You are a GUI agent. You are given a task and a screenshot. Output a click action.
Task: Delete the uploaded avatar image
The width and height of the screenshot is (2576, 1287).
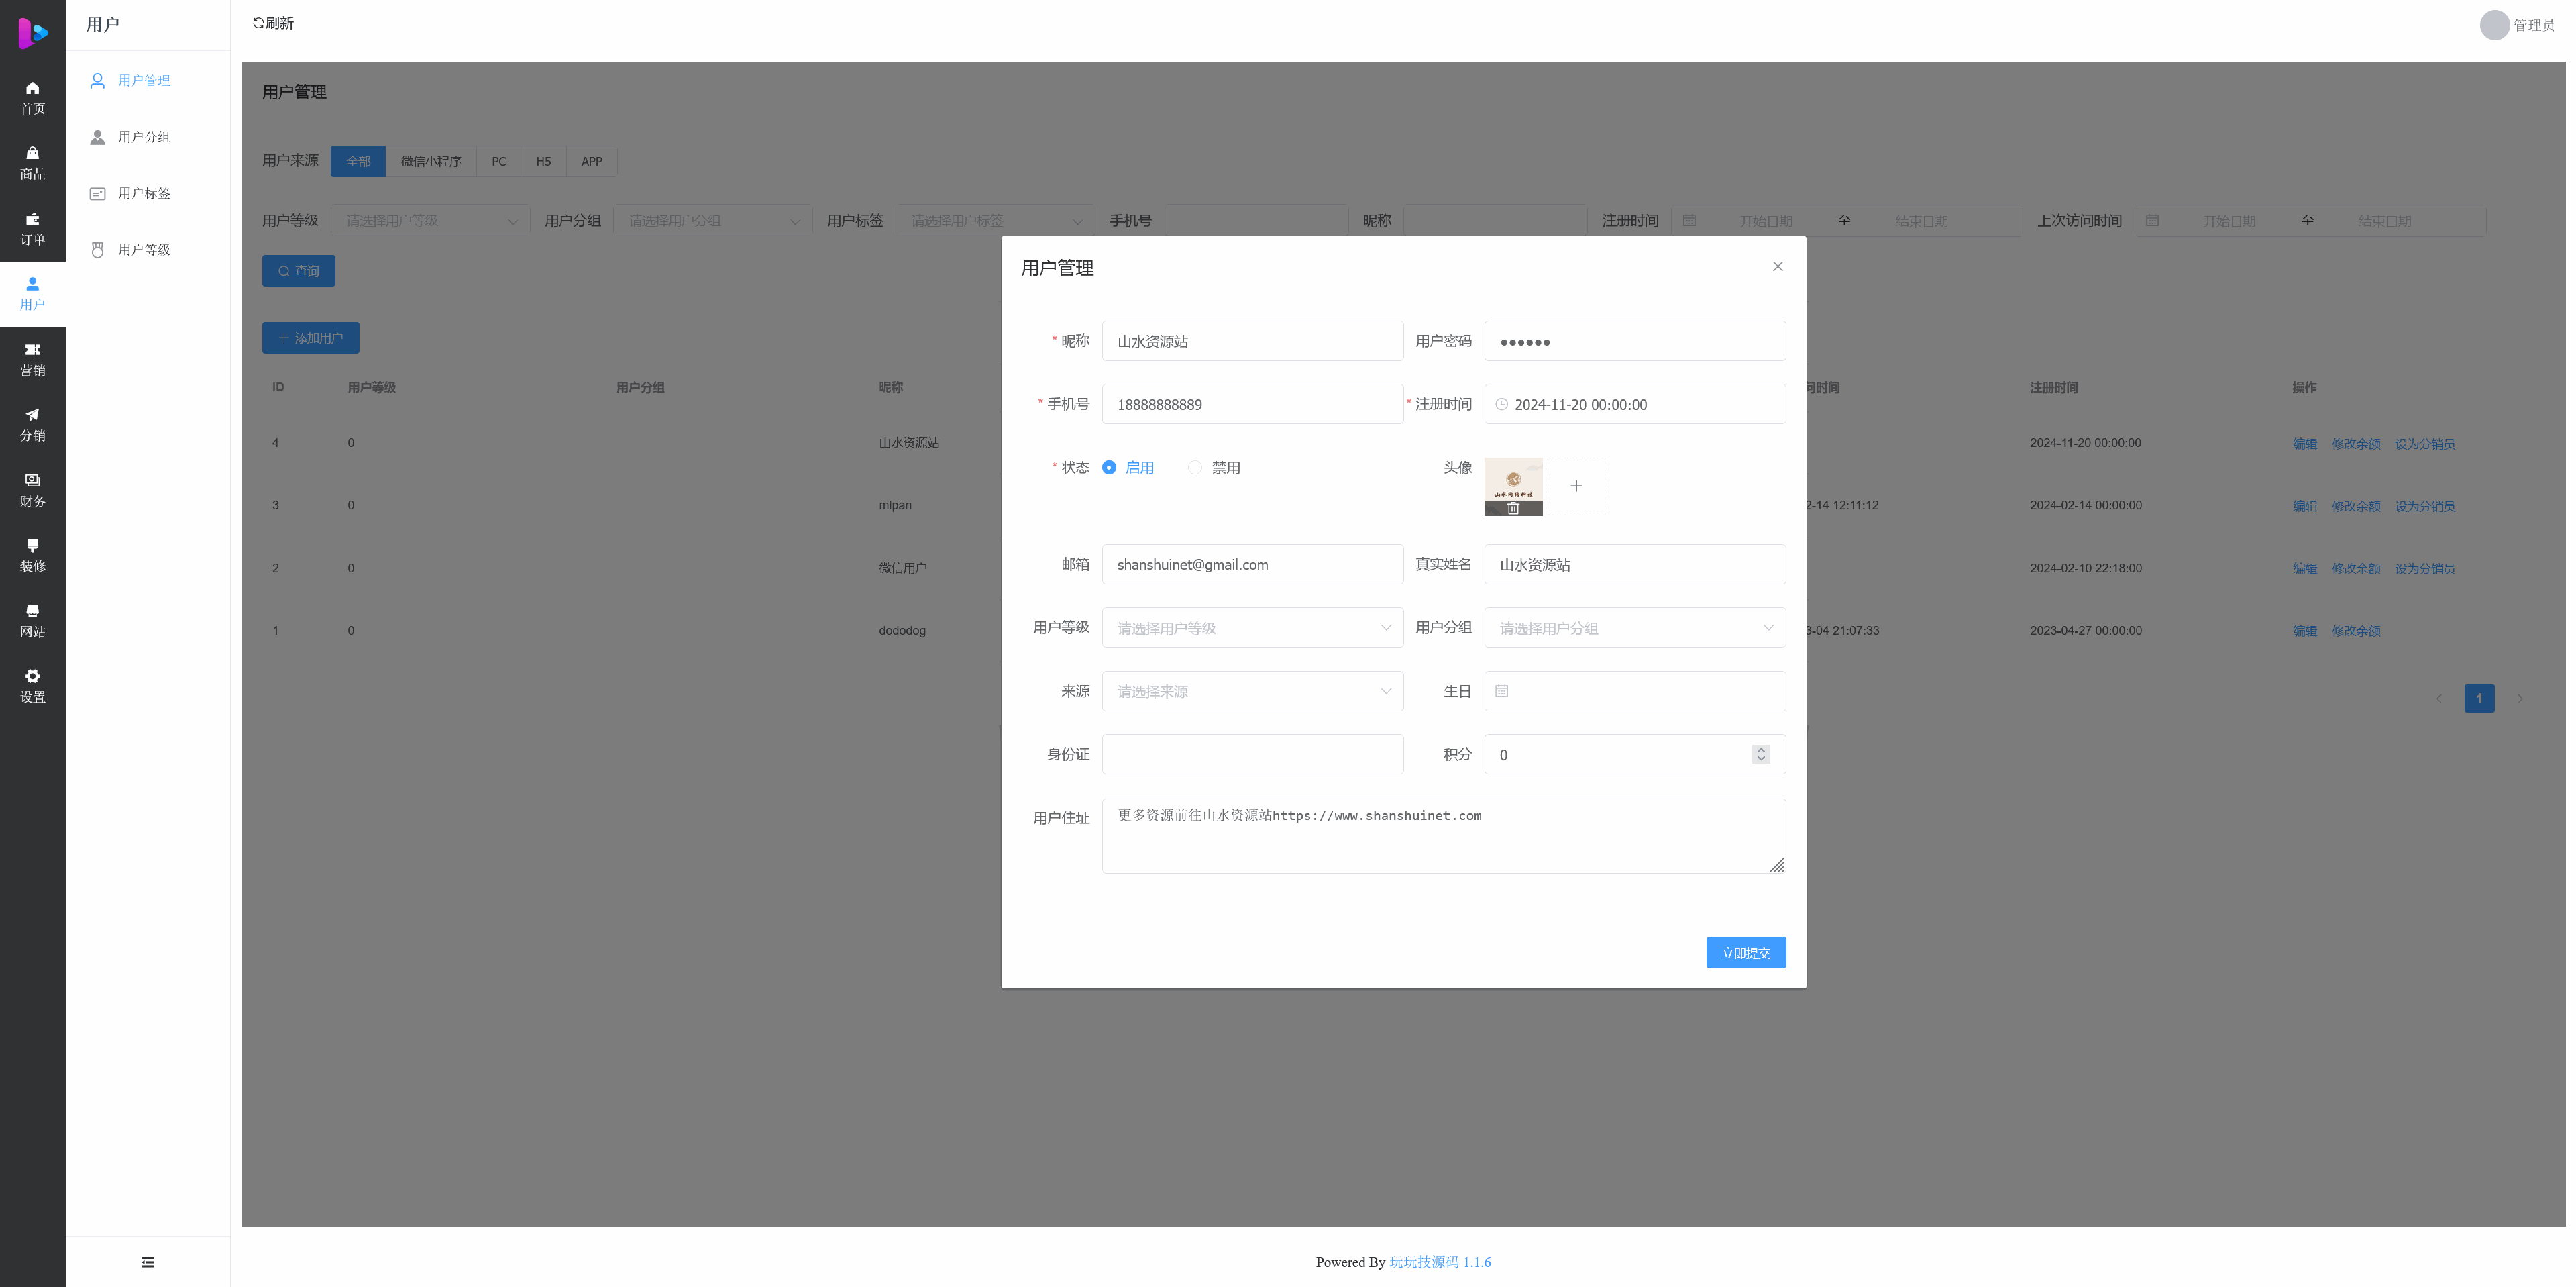(x=1513, y=508)
